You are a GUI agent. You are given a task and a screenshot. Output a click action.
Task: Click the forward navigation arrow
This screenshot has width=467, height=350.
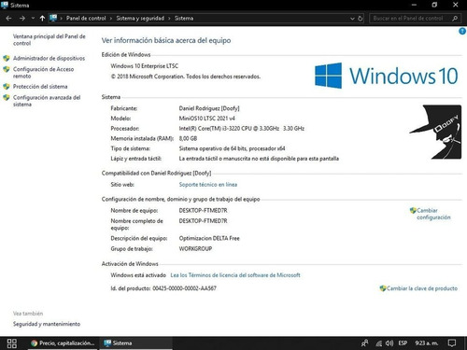[22, 19]
